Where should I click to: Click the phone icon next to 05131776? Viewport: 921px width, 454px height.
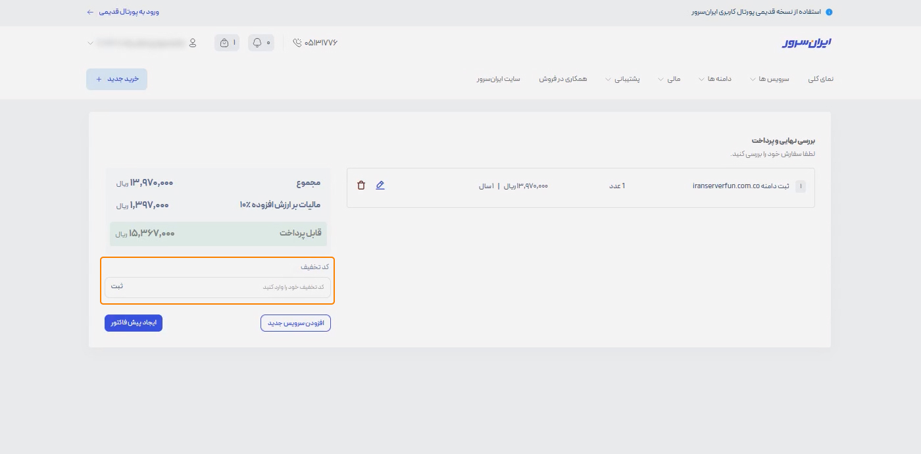pos(296,42)
